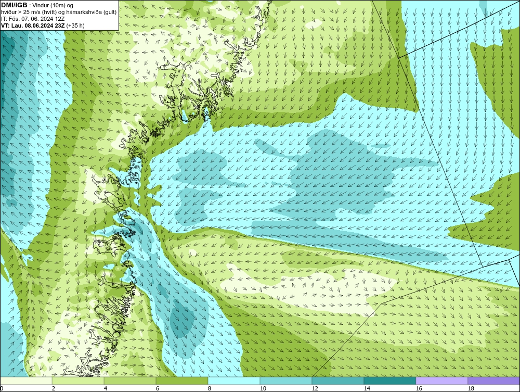This screenshot has height=392, width=520.
Task: Click the scale label '10'
Action: (x=263, y=388)
